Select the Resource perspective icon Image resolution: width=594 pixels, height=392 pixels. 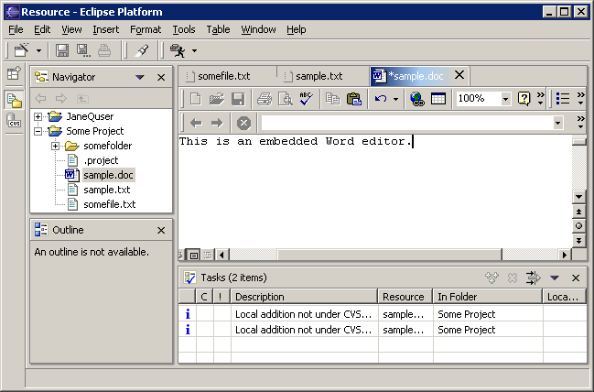(x=14, y=100)
